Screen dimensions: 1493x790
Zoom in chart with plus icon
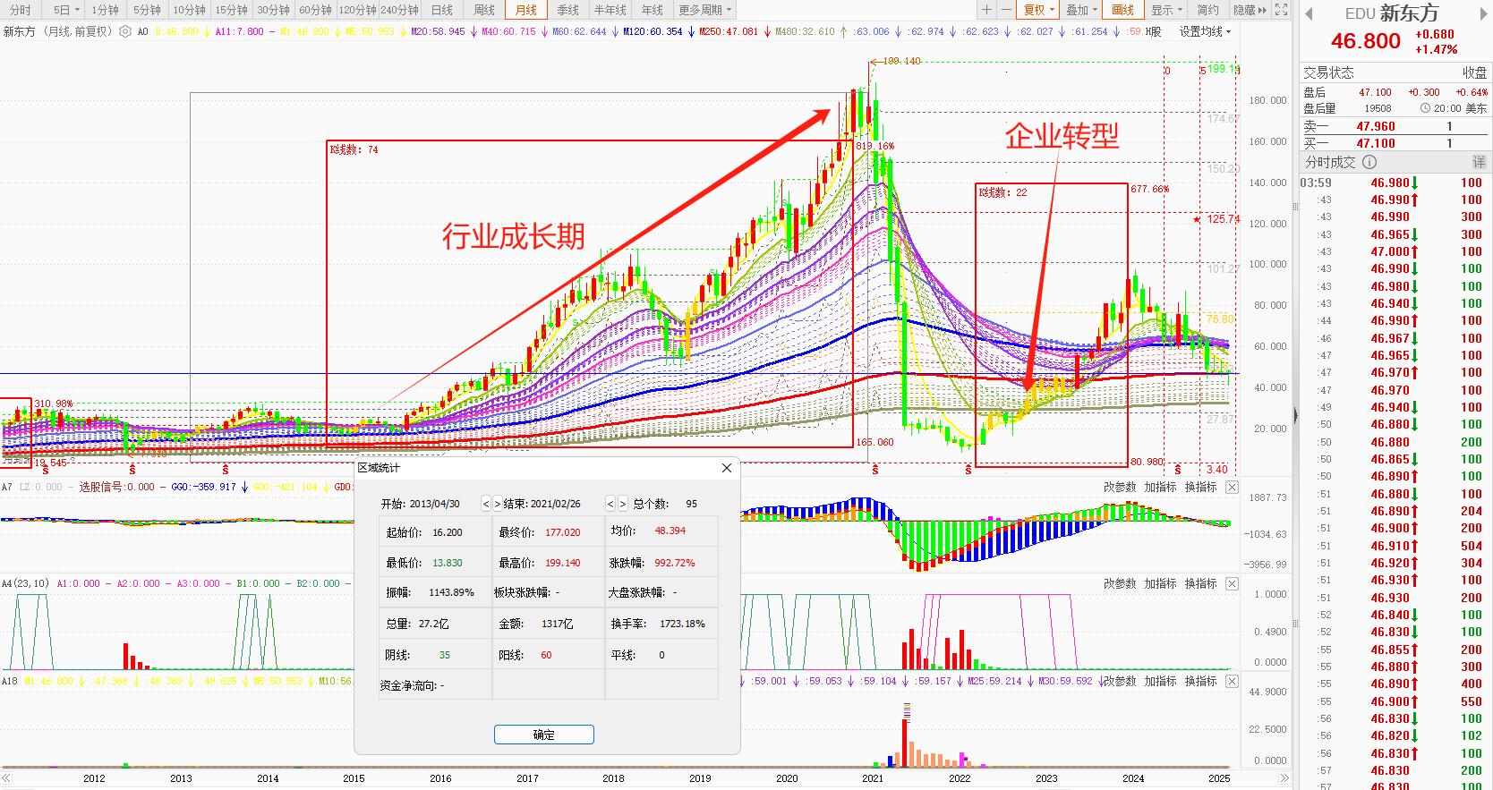coord(986,10)
